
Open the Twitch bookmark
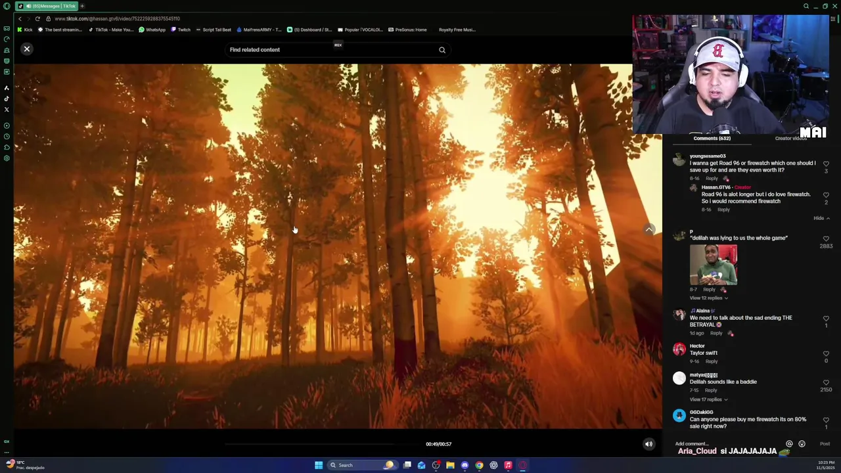click(x=181, y=30)
